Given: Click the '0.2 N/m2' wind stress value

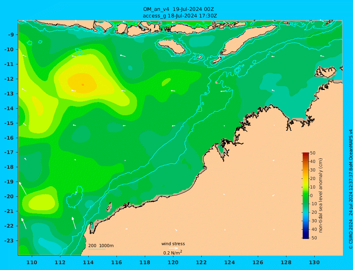Looking at the screenshot, I should (x=173, y=253).
